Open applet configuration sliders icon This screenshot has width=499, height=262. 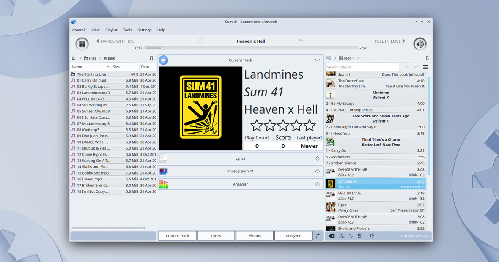click(x=318, y=236)
